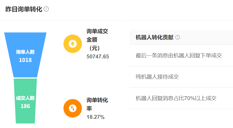Select the 最后一条消息由机器人回复下单成交 row
Viewport: 233px width, 128px height.
[x=179, y=56]
